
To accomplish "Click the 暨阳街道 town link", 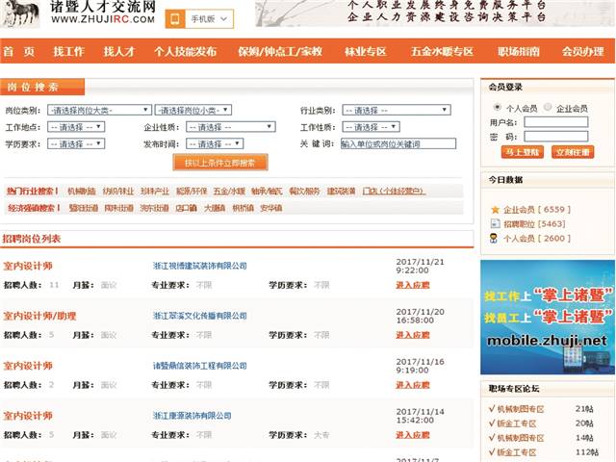I will tap(84, 208).
